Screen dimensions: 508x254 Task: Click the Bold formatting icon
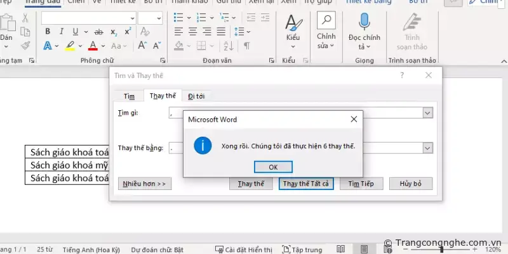click(48, 31)
